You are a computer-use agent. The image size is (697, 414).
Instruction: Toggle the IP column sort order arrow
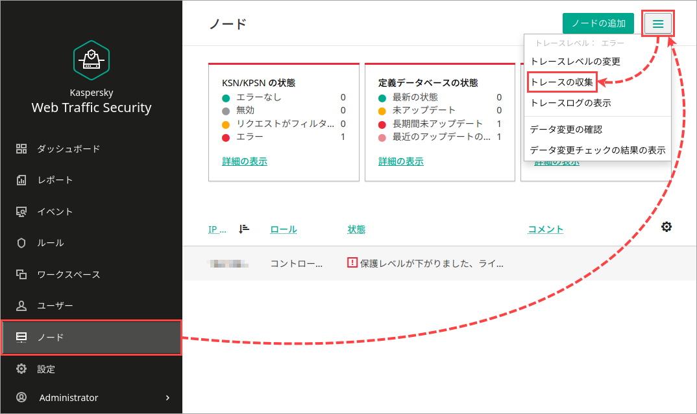pos(244,229)
